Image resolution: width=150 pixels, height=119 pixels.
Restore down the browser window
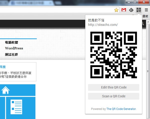(x=135, y=2)
